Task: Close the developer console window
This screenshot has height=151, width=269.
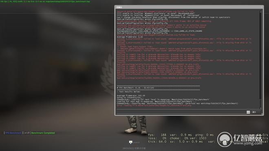Action: [261, 7]
